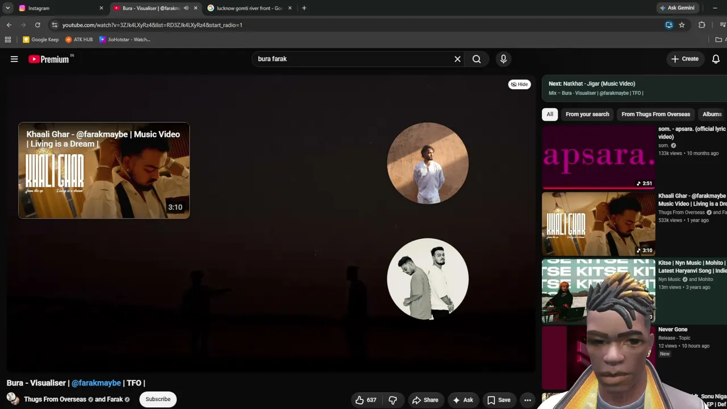Open the duo circular end-screen thumbnail

[x=428, y=279]
